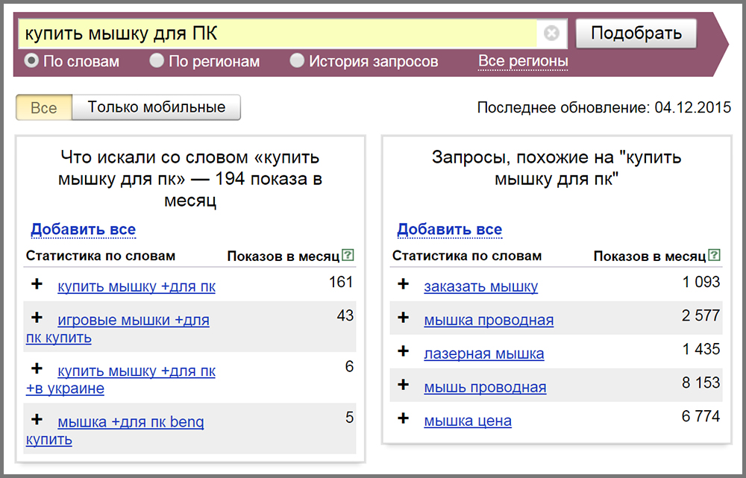The width and height of the screenshot is (746, 478).
Task: Add 'мышь проводная' via its plus icon
Action: click(x=404, y=385)
